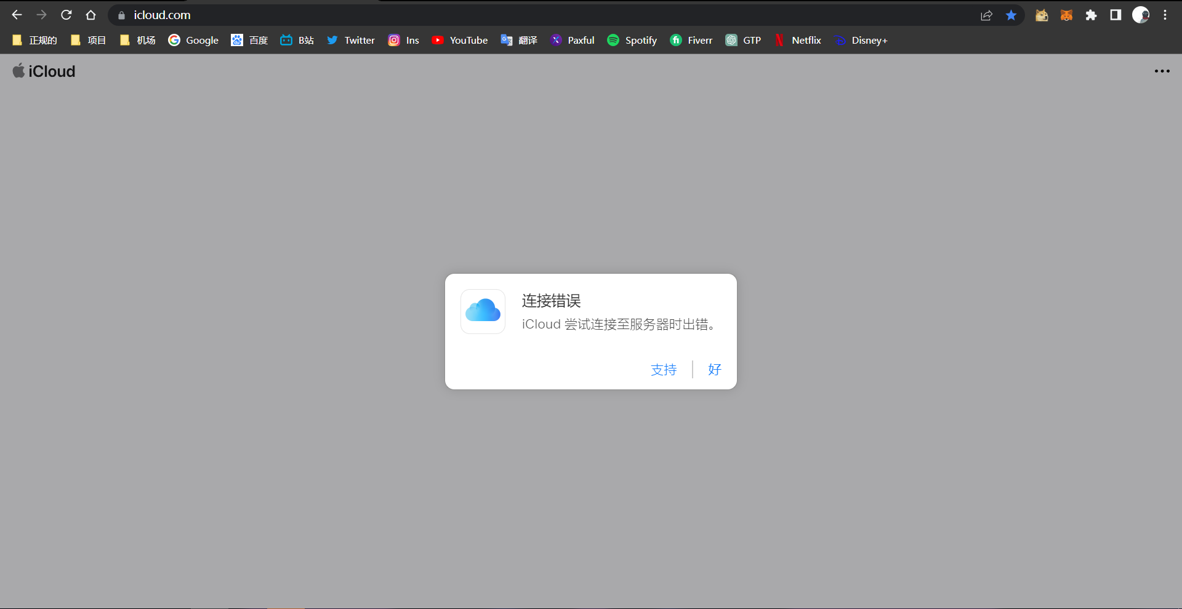1182x609 pixels.
Task: Click the share page icon in address bar
Action: point(986,15)
